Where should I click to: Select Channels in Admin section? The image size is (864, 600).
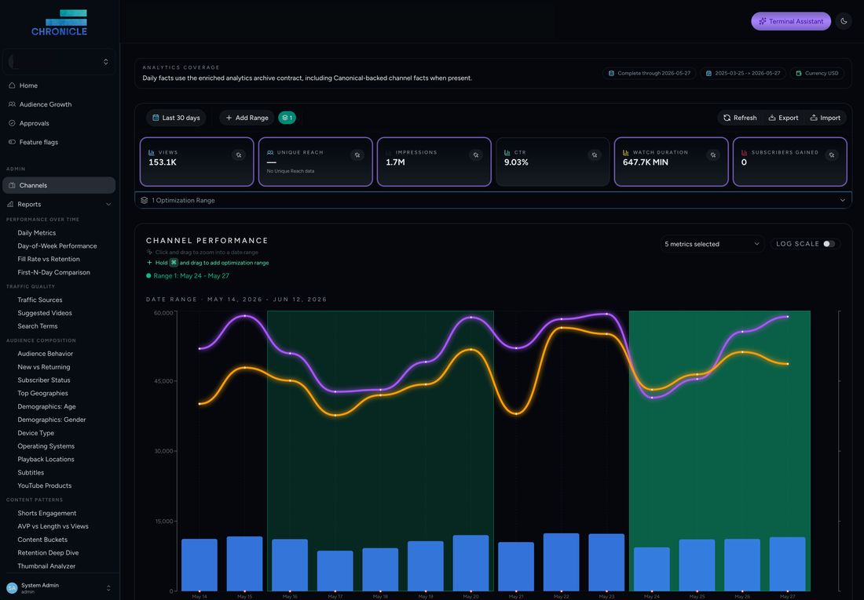click(x=59, y=186)
